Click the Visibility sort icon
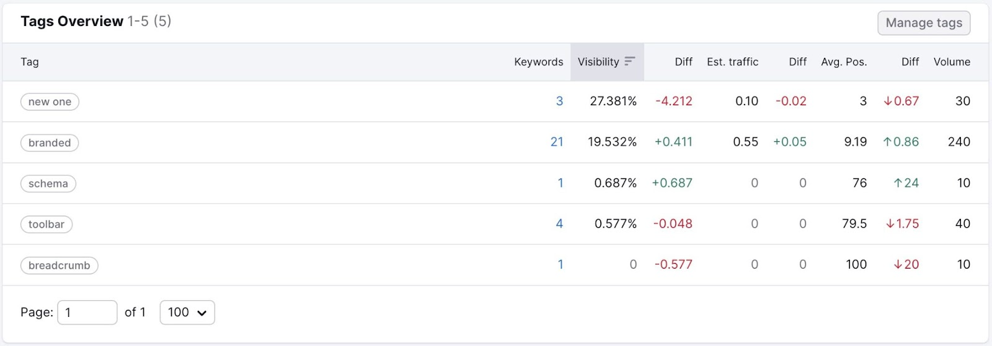Image resolution: width=992 pixels, height=346 pixels. (x=629, y=61)
